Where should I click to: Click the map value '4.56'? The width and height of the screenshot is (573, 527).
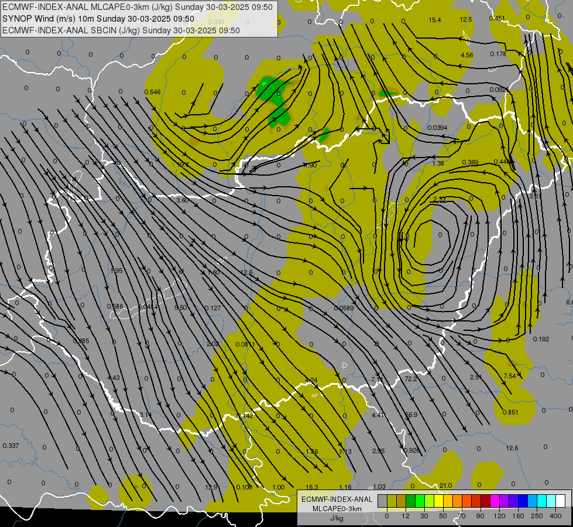click(466, 55)
